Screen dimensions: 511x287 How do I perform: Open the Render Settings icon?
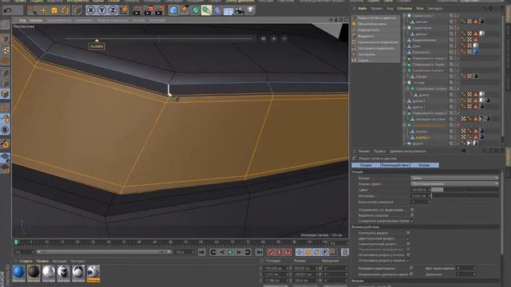coord(160,10)
